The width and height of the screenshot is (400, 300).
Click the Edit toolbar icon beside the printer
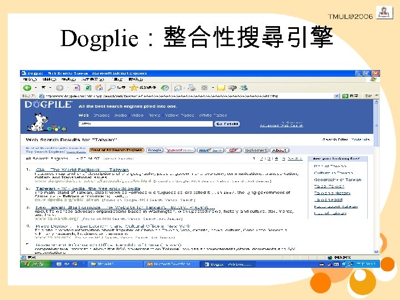204,88
